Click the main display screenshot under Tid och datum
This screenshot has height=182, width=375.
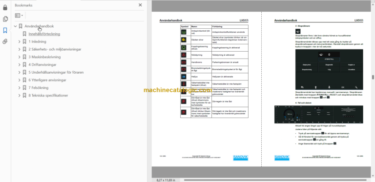click(x=318, y=114)
